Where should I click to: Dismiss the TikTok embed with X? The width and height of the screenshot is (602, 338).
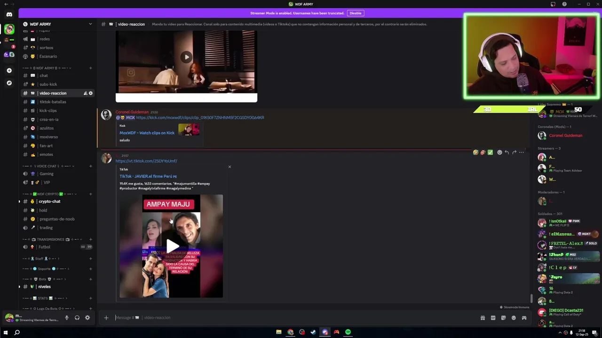[230, 167]
